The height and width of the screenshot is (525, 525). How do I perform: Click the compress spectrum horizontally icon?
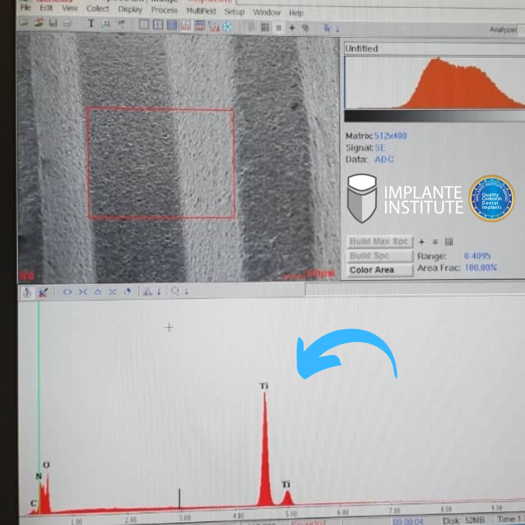[82, 292]
